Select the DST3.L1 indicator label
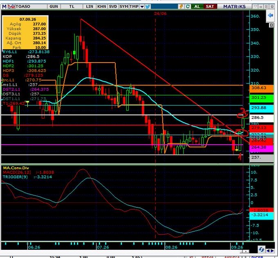This screenshot has height=258, width=278. coord(22,94)
